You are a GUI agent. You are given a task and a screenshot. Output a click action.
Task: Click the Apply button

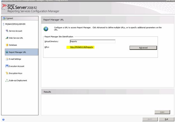[x=150, y=119]
